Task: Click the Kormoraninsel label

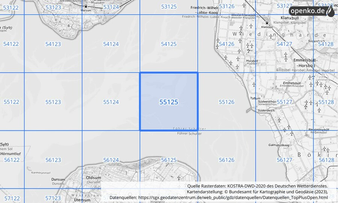Action: pyautogui.click(x=41, y=173)
